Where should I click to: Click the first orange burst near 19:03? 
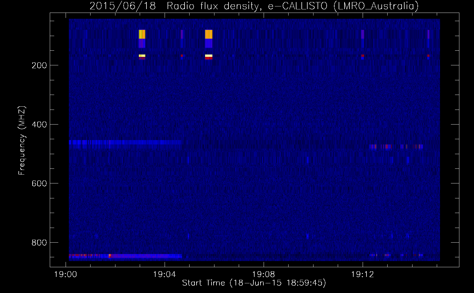pyautogui.click(x=142, y=34)
